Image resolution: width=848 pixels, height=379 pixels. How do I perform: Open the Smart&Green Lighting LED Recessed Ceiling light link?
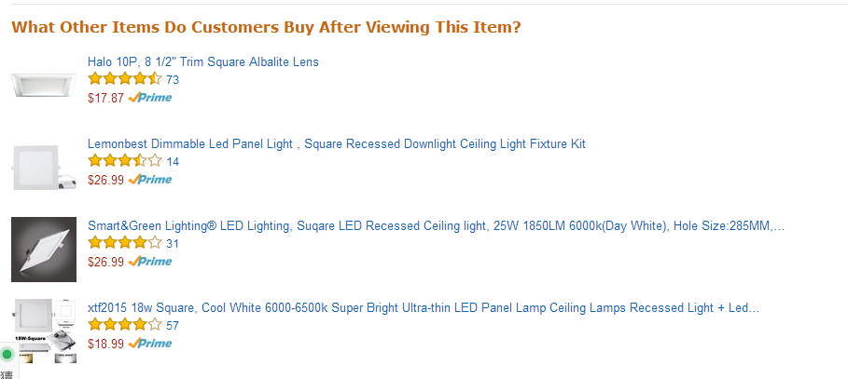coord(436,226)
